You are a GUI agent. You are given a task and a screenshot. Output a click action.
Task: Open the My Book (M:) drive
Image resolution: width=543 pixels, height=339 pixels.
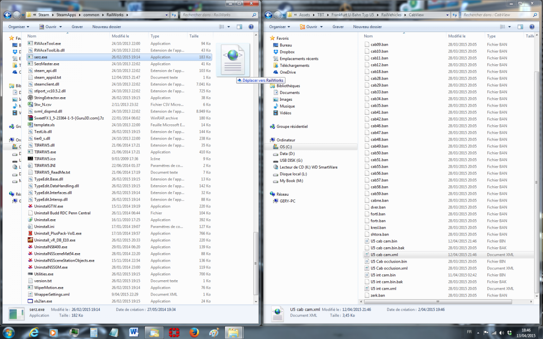click(x=291, y=181)
